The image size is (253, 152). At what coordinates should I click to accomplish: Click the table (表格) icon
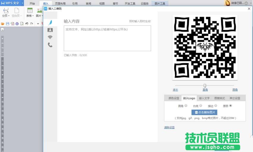coord(30,10)
